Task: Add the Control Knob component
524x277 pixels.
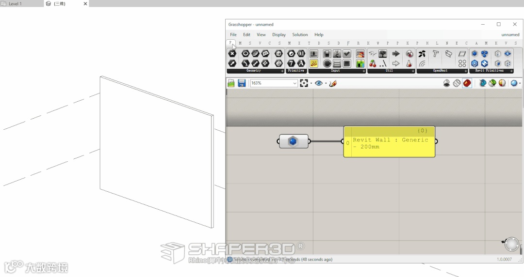Action: click(x=327, y=63)
